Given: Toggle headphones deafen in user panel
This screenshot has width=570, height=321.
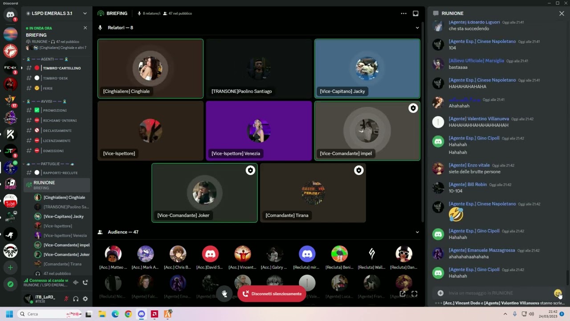Looking at the screenshot, I should 76,299.
